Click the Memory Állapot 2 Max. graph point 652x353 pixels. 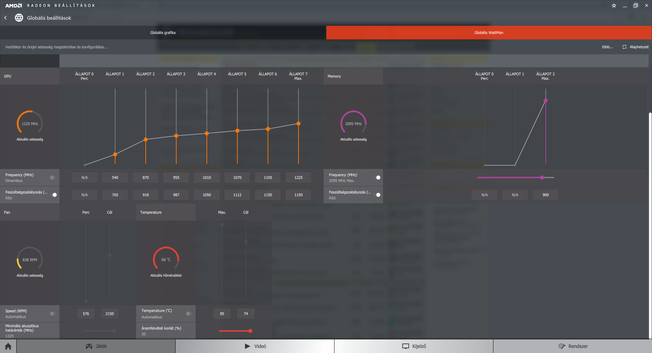point(546,100)
